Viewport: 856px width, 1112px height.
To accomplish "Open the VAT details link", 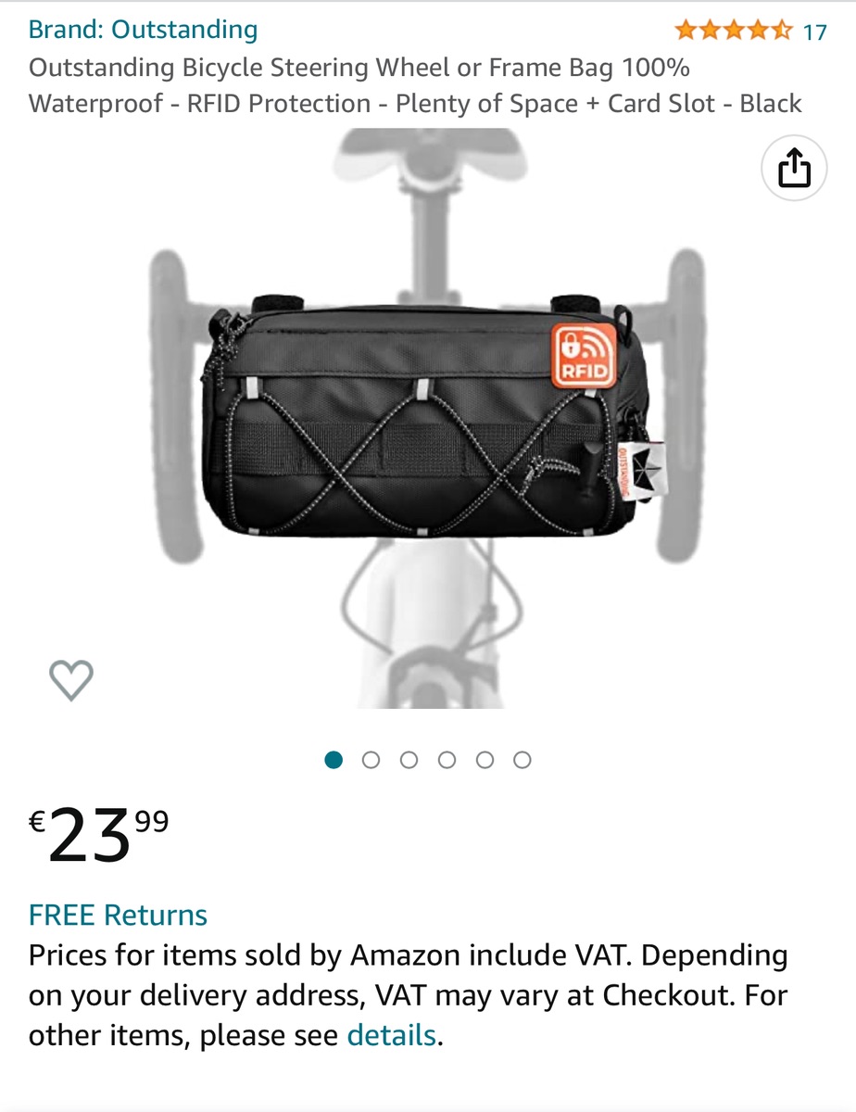I will pyautogui.click(x=391, y=1035).
